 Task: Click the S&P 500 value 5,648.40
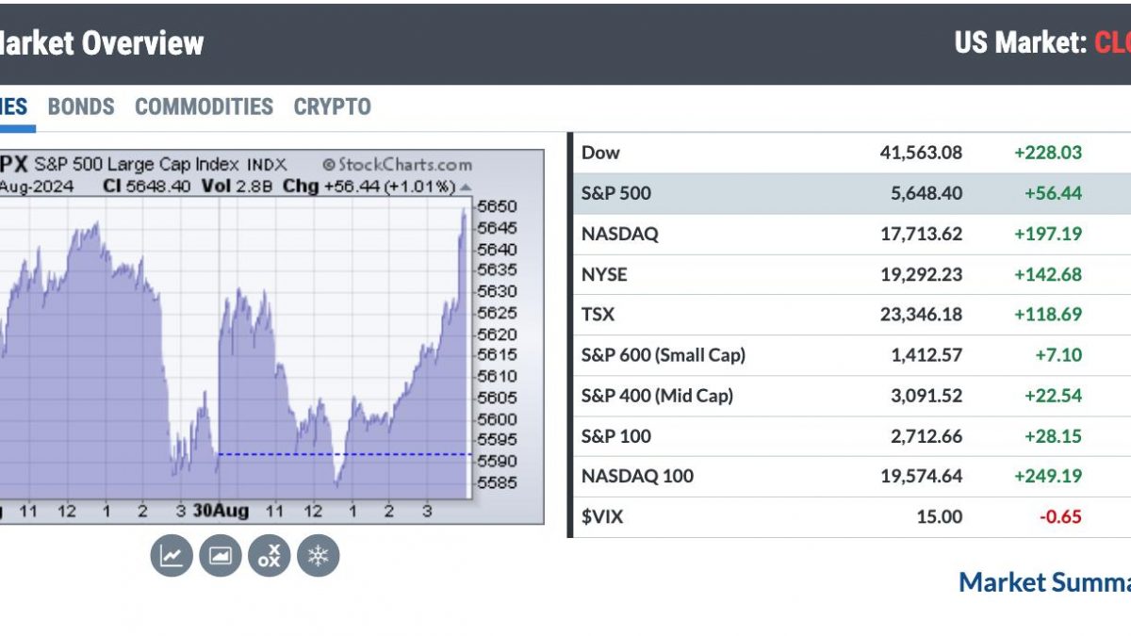(925, 193)
